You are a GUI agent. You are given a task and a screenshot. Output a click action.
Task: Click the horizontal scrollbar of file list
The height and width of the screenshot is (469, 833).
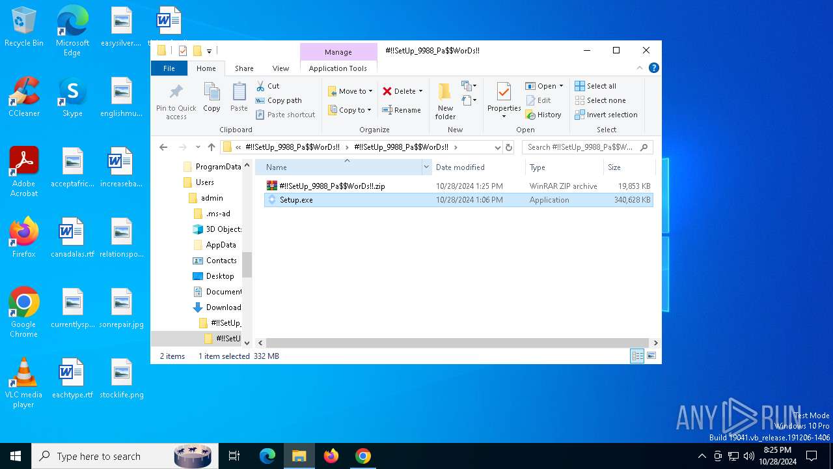(x=457, y=343)
